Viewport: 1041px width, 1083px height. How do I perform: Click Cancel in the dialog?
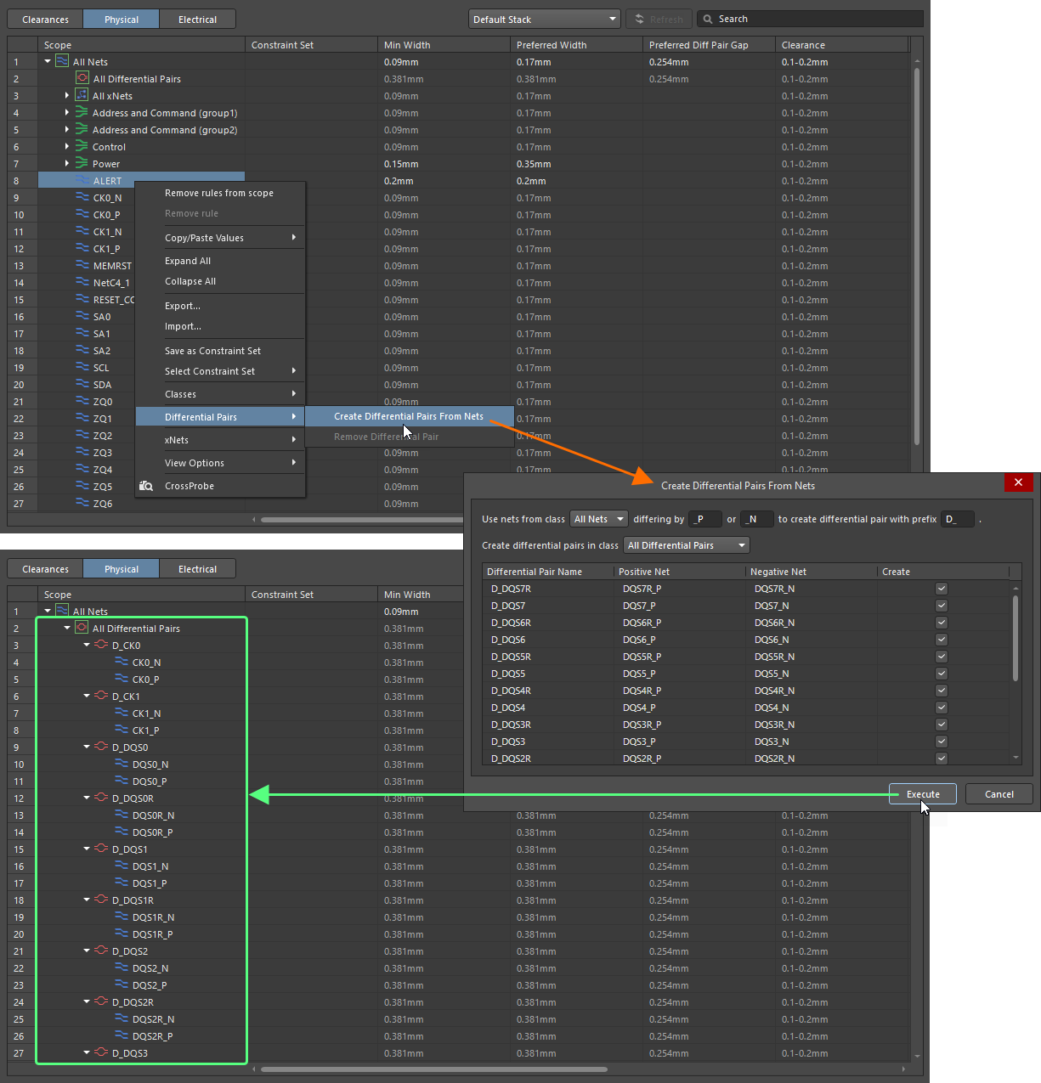pyautogui.click(x=999, y=794)
